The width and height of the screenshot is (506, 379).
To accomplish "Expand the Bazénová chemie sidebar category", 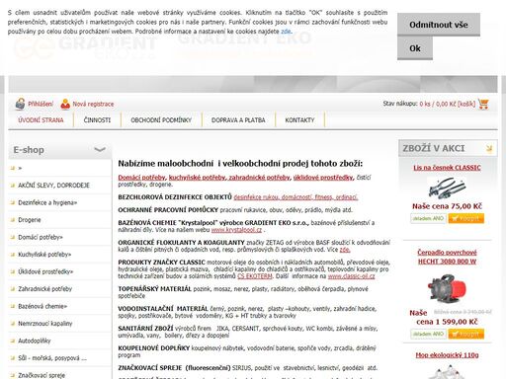I will pyautogui.click(x=42, y=306).
